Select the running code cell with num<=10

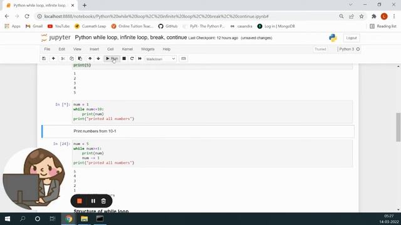click(212, 112)
